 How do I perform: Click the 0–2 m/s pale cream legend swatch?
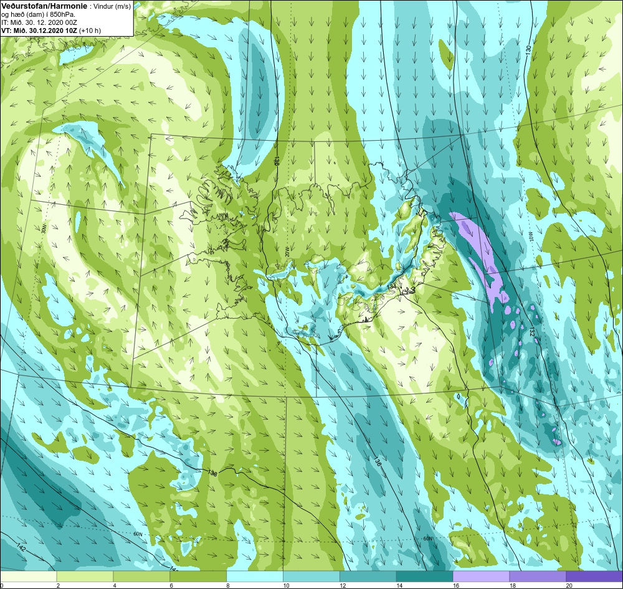[29, 576]
